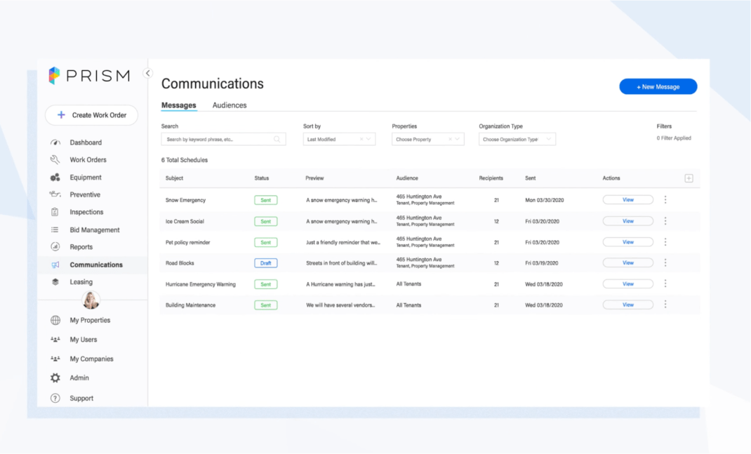
Task: Open the Leasing stack icon
Action: pos(55,281)
